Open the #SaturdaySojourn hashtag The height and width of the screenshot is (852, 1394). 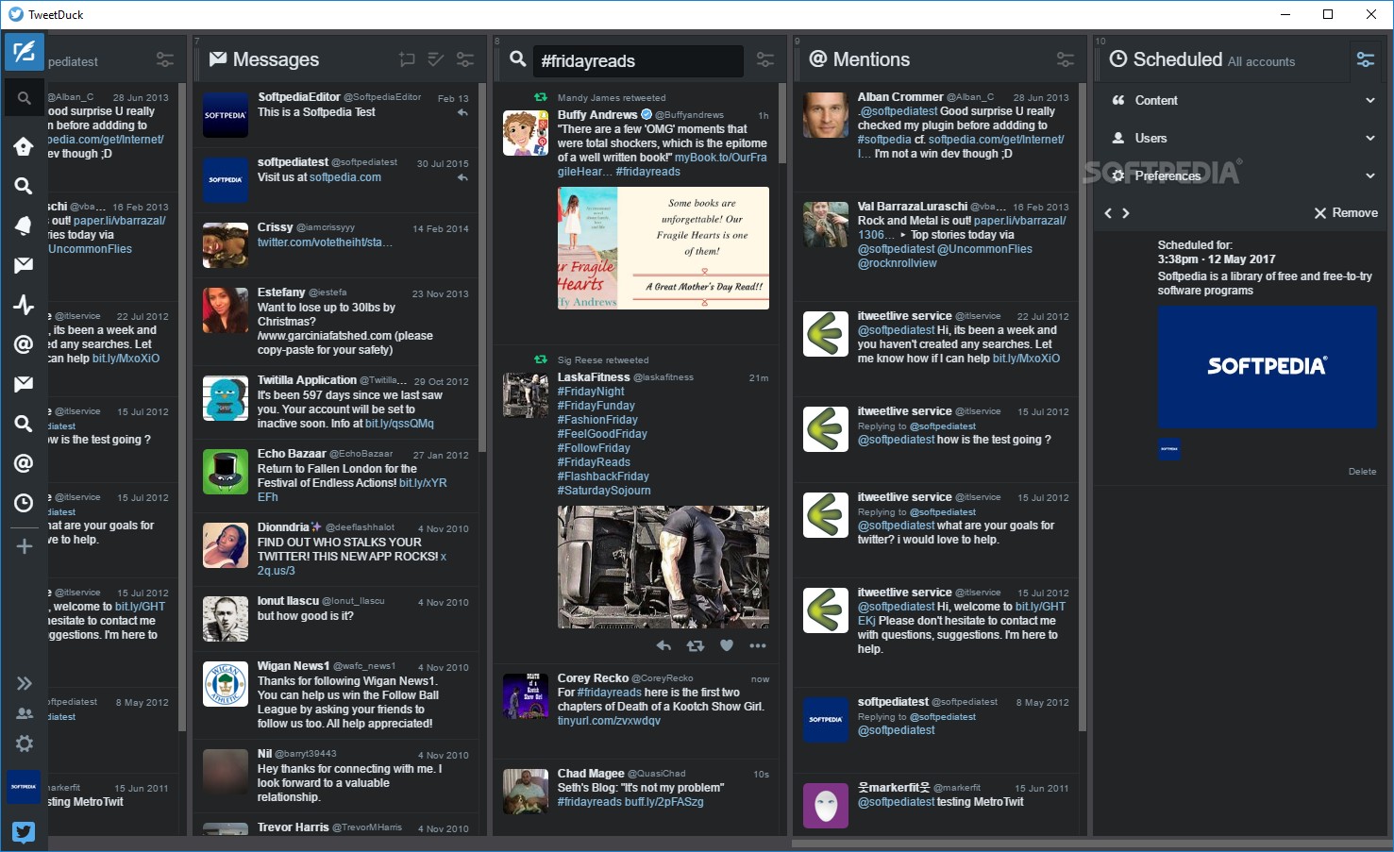tap(604, 491)
